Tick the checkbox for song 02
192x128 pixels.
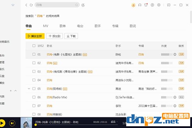tap(34, 63)
